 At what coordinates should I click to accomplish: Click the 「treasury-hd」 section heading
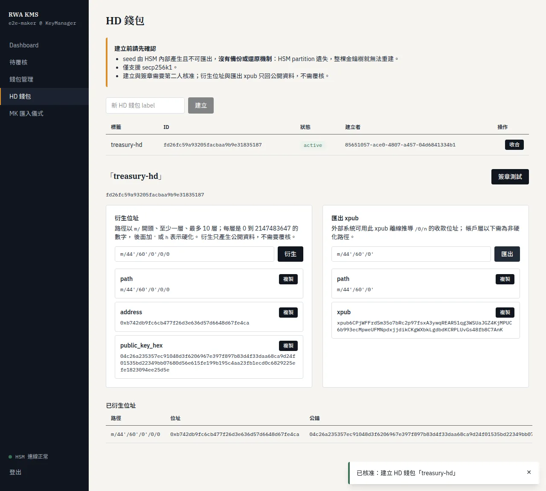(136, 176)
